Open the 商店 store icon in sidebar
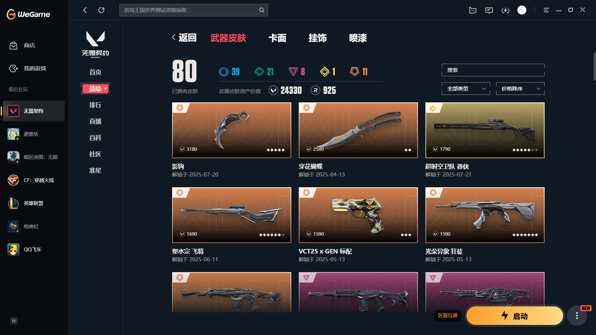596x335 pixels. [13, 45]
